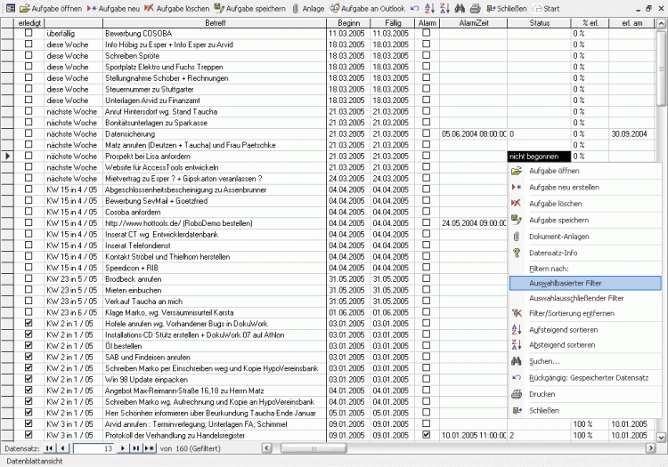
Task: Click the 'Aufgabe speichern' toolbar button
Action: point(250,7)
